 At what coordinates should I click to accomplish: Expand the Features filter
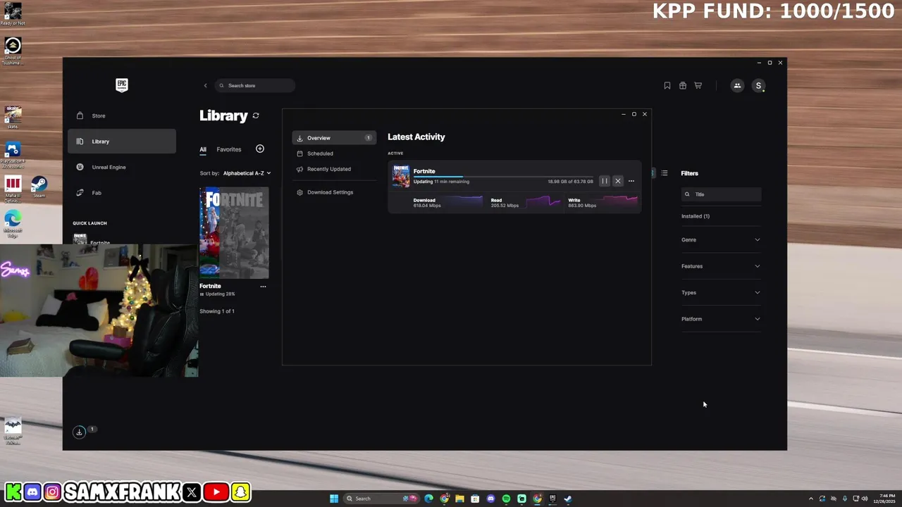pos(721,266)
